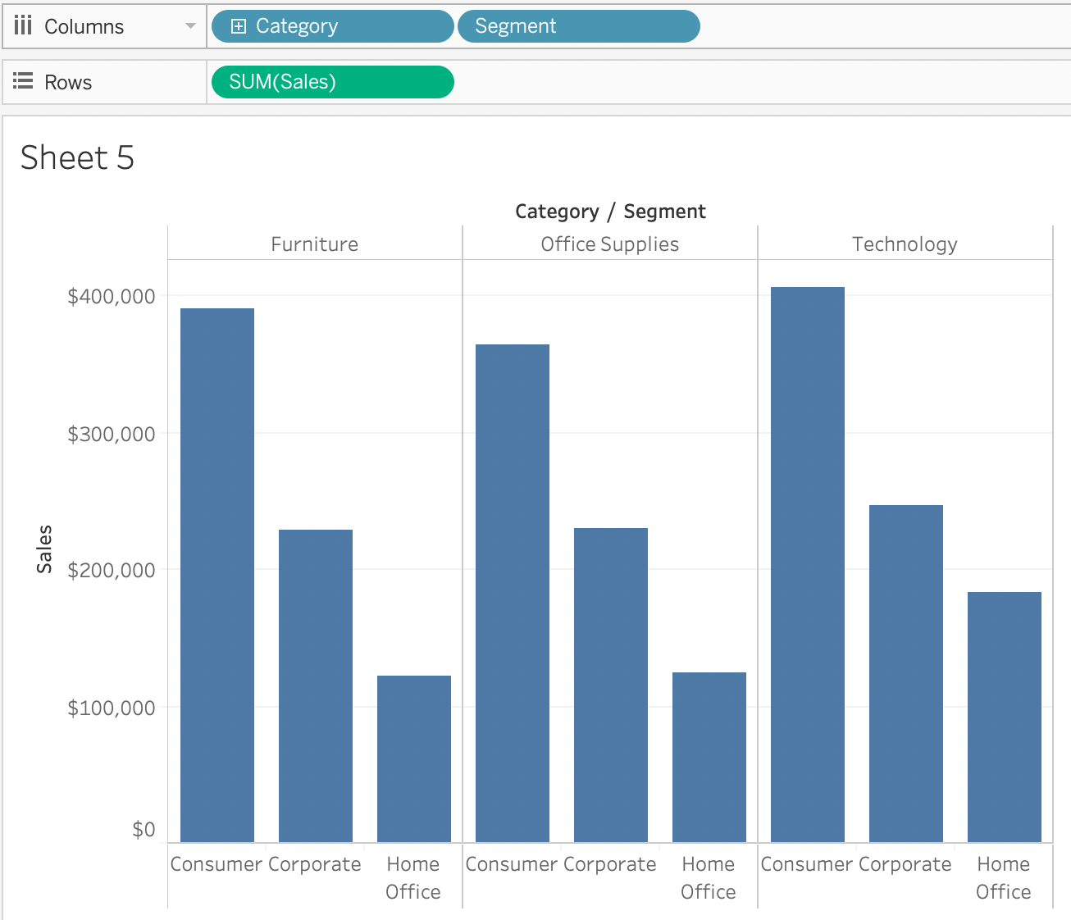Click the Sales axis title
The height and width of the screenshot is (920, 1071).
tap(44, 549)
